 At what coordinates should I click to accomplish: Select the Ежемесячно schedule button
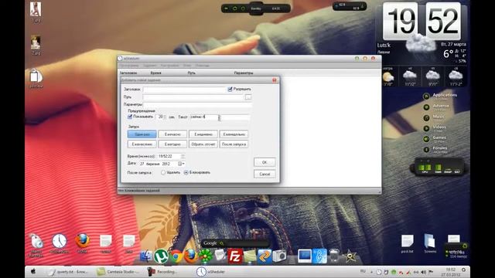(142, 144)
